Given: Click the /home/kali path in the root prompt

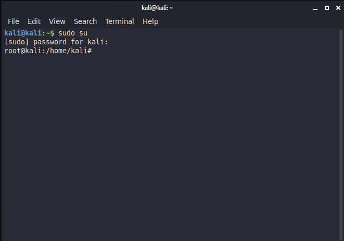Looking at the screenshot, I should (69, 51).
